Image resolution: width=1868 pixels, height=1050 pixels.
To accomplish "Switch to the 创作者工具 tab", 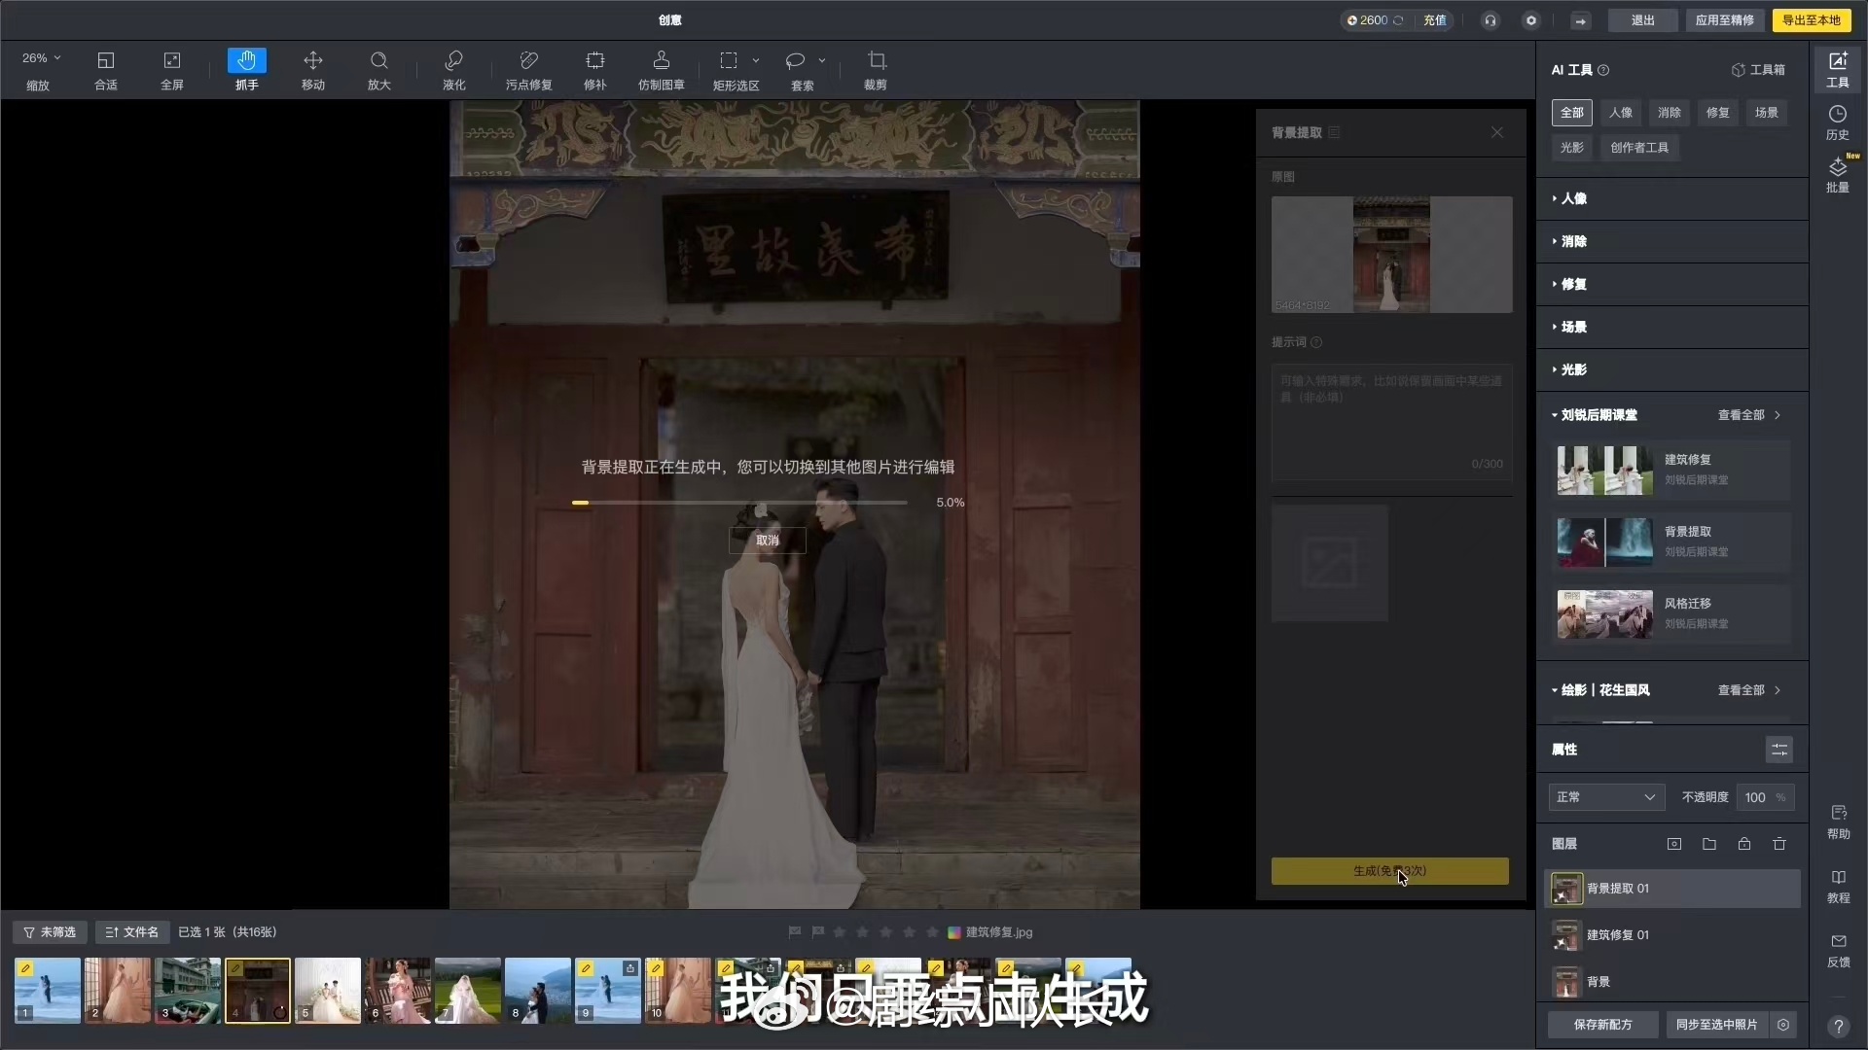I will [x=1638, y=148].
